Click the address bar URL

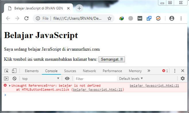pyautogui.click(x=77, y=18)
